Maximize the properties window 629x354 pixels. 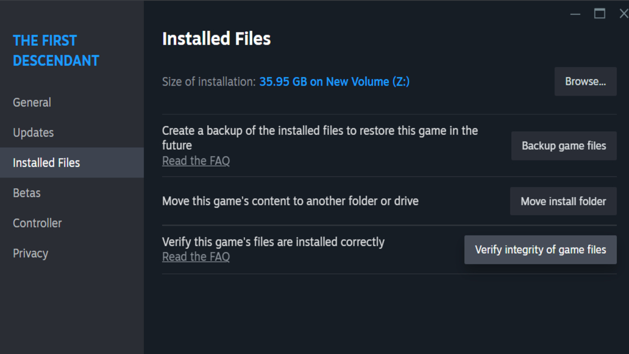599,14
